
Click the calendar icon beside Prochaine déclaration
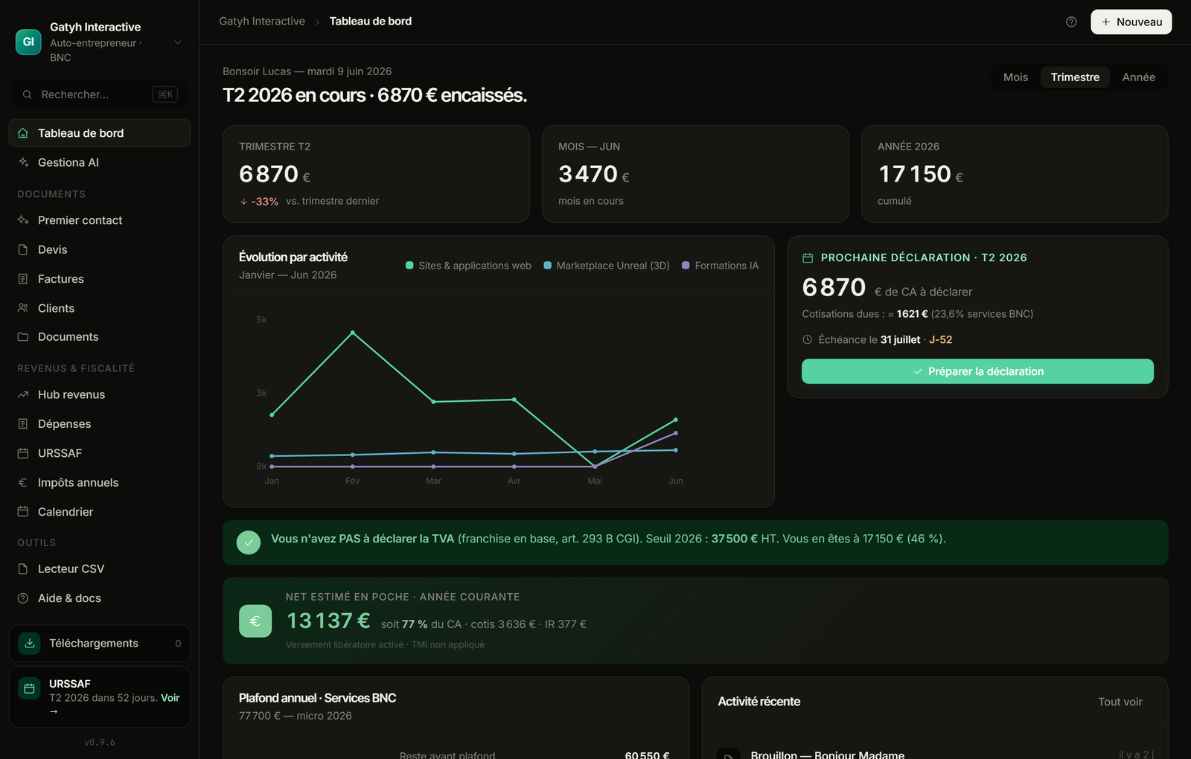[808, 258]
